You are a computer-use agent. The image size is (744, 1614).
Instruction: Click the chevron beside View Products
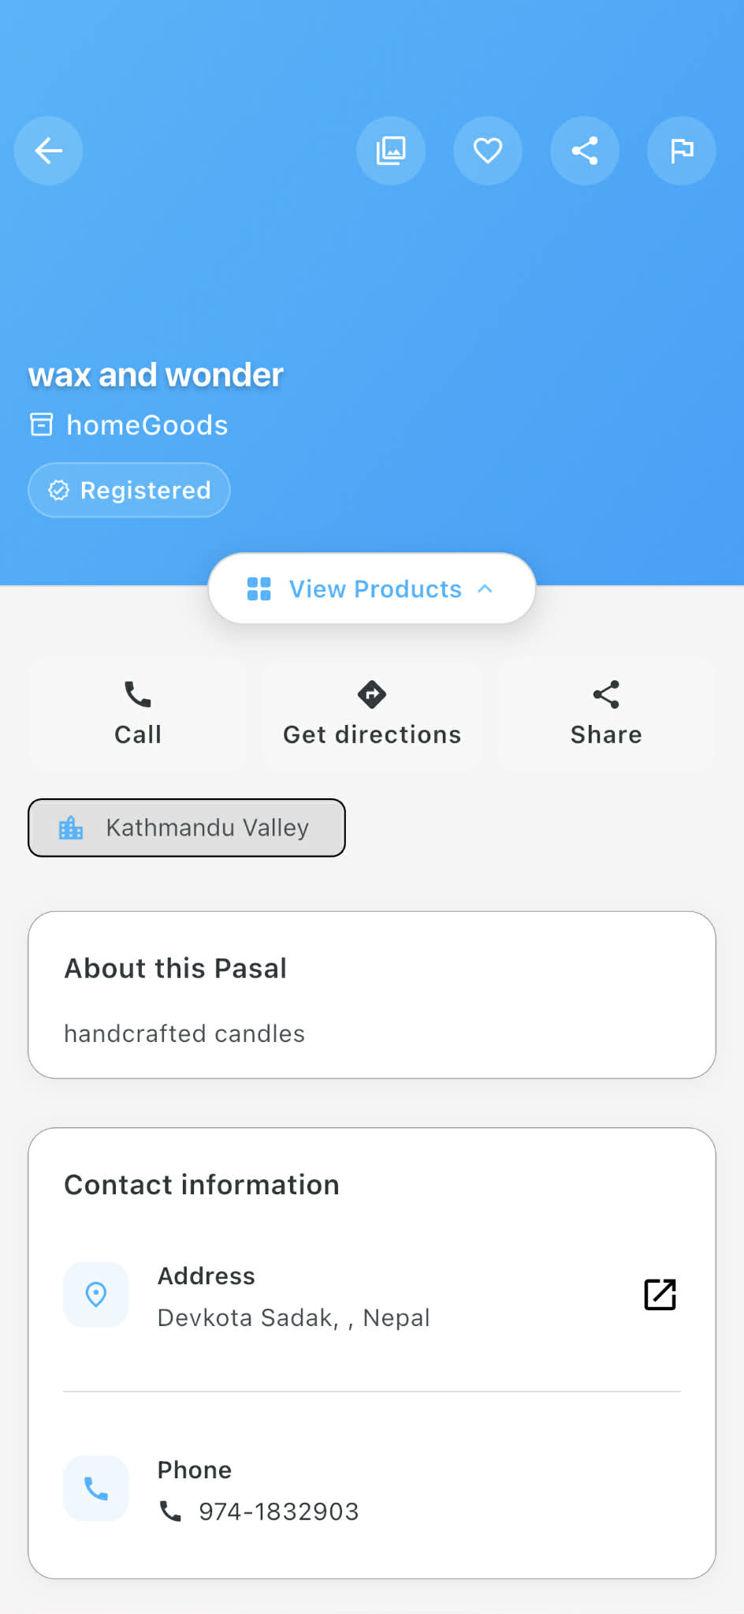[x=485, y=589]
